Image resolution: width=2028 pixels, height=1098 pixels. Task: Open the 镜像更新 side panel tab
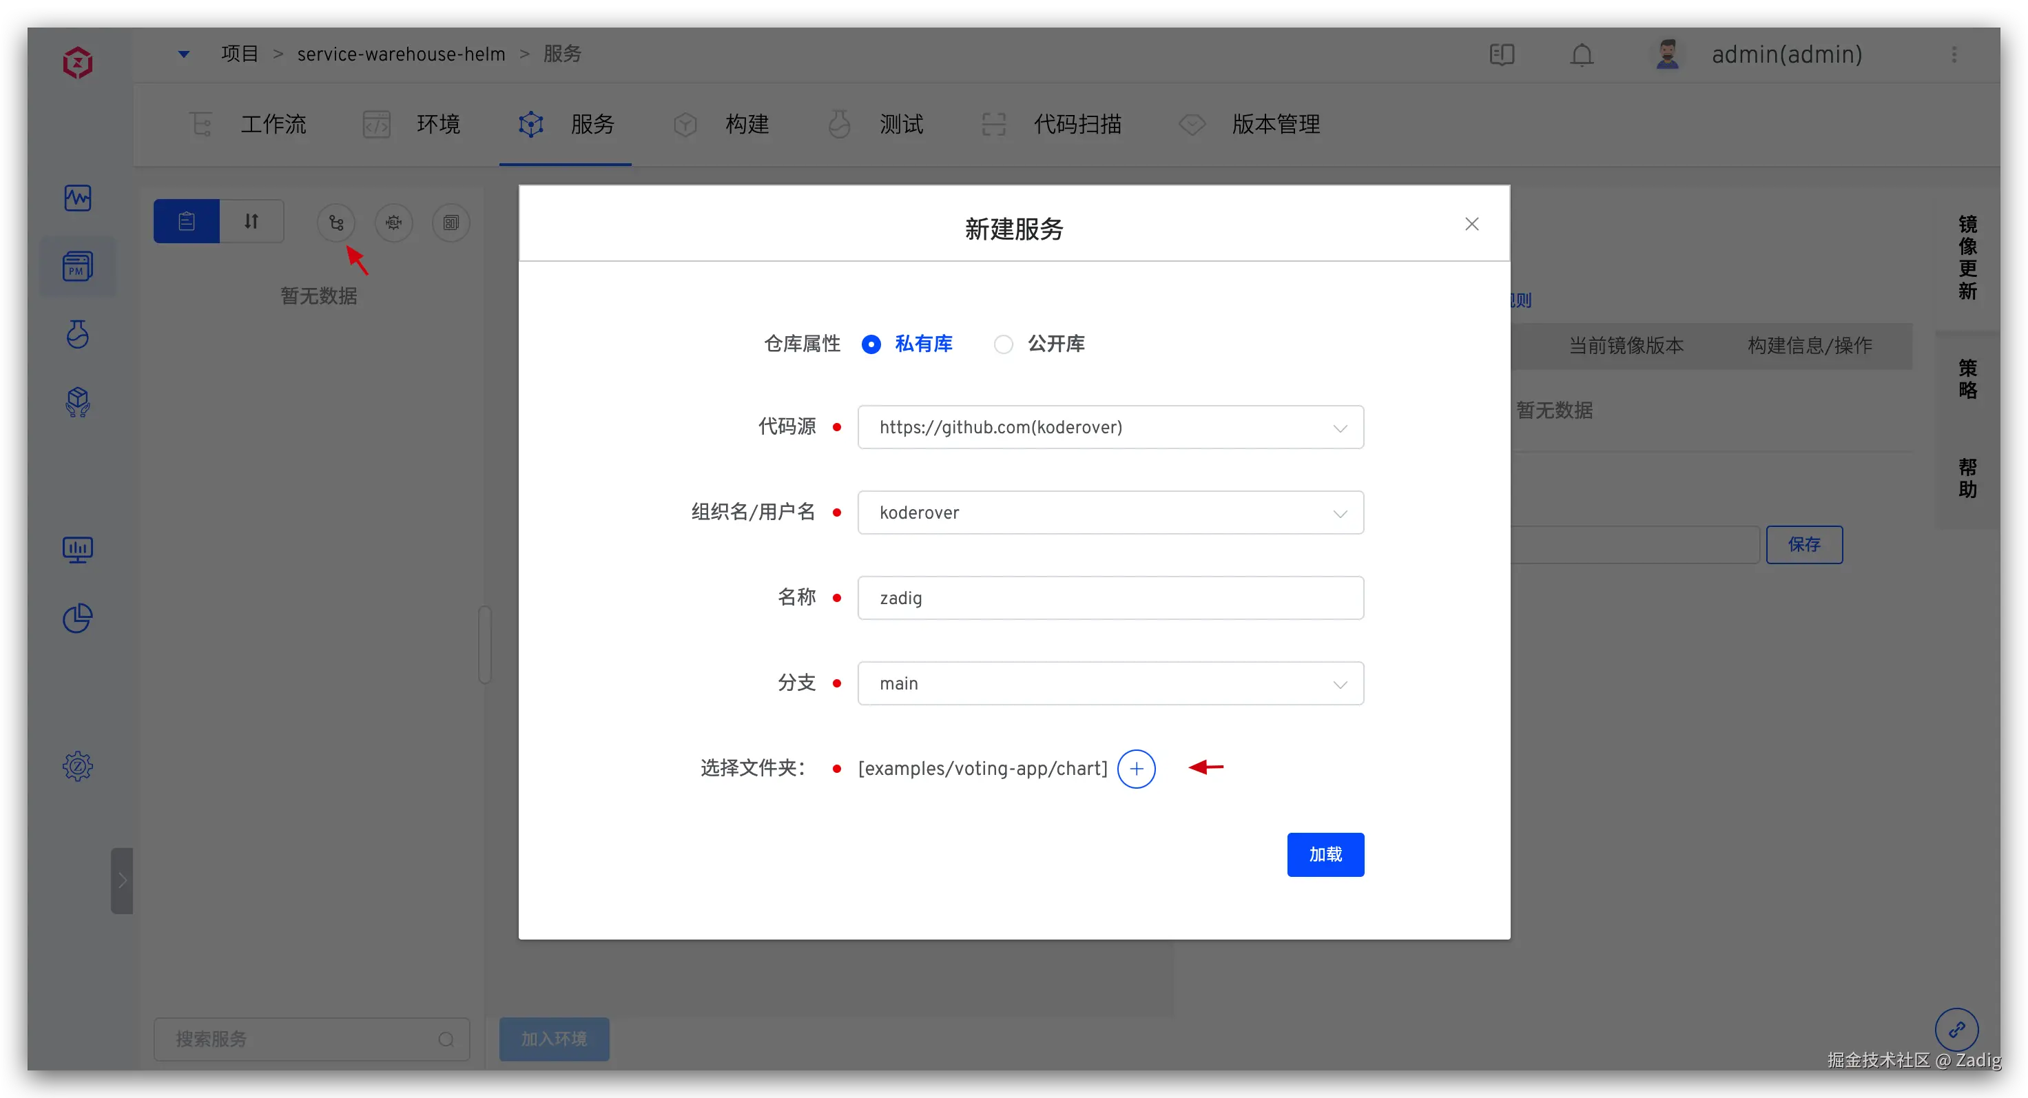(1967, 258)
